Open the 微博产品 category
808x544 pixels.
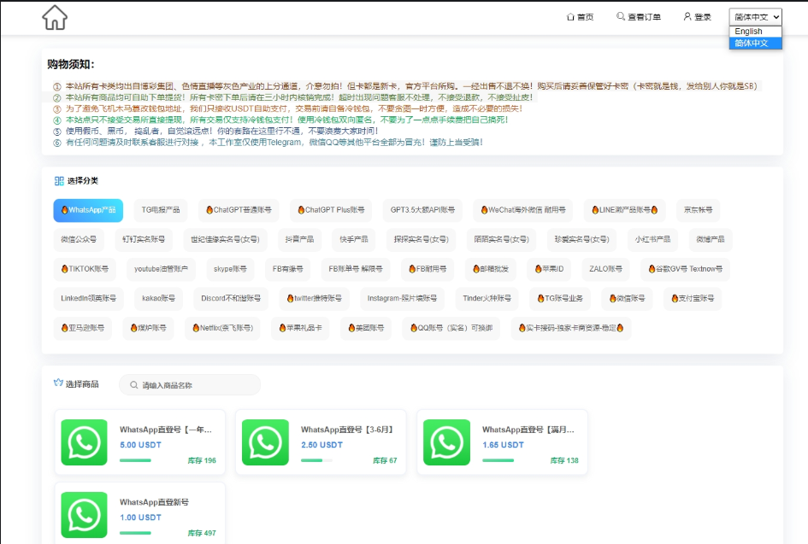click(711, 239)
